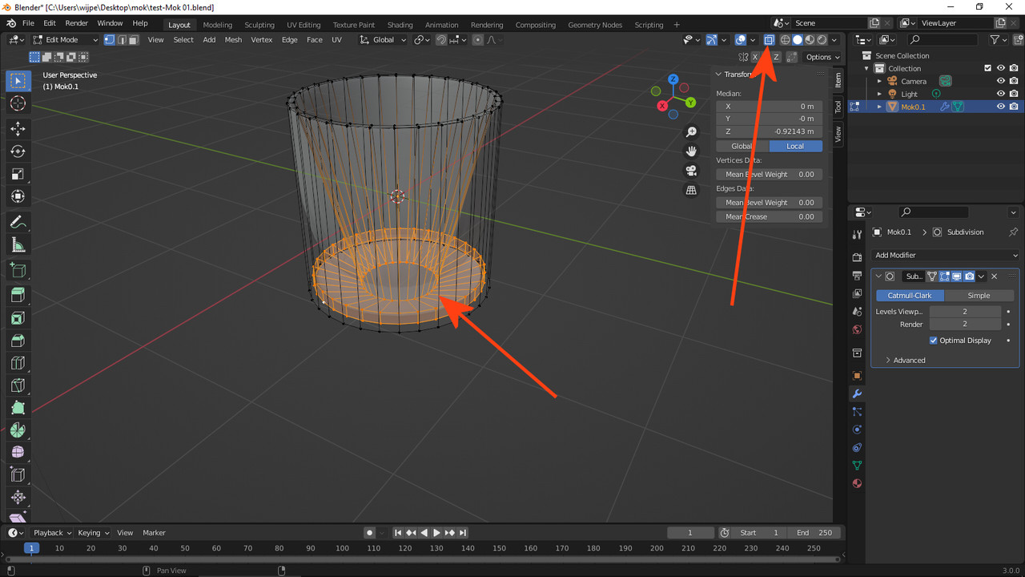This screenshot has width=1025, height=577.
Task: Click the Median Z value field
Action: coord(769,131)
